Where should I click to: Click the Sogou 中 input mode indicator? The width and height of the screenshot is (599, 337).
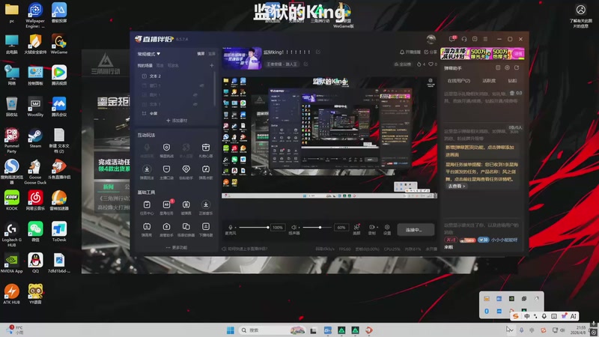[x=527, y=316]
